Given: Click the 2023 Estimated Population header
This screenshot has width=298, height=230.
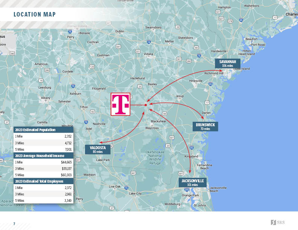Looking at the screenshot, I should point(44,130).
